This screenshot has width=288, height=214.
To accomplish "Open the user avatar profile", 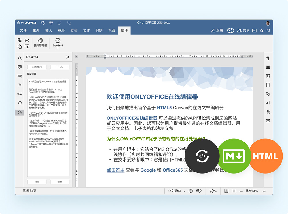I will click(x=268, y=23).
